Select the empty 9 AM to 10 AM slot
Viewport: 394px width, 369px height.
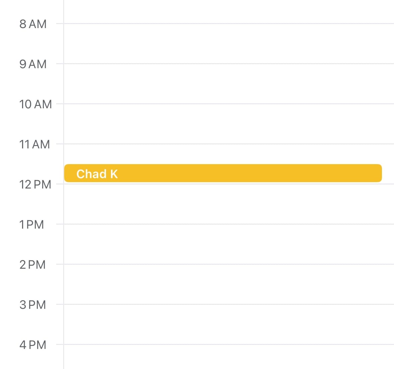tap(229, 84)
